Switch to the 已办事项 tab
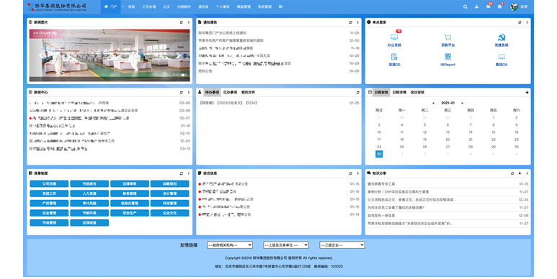 (230, 92)
